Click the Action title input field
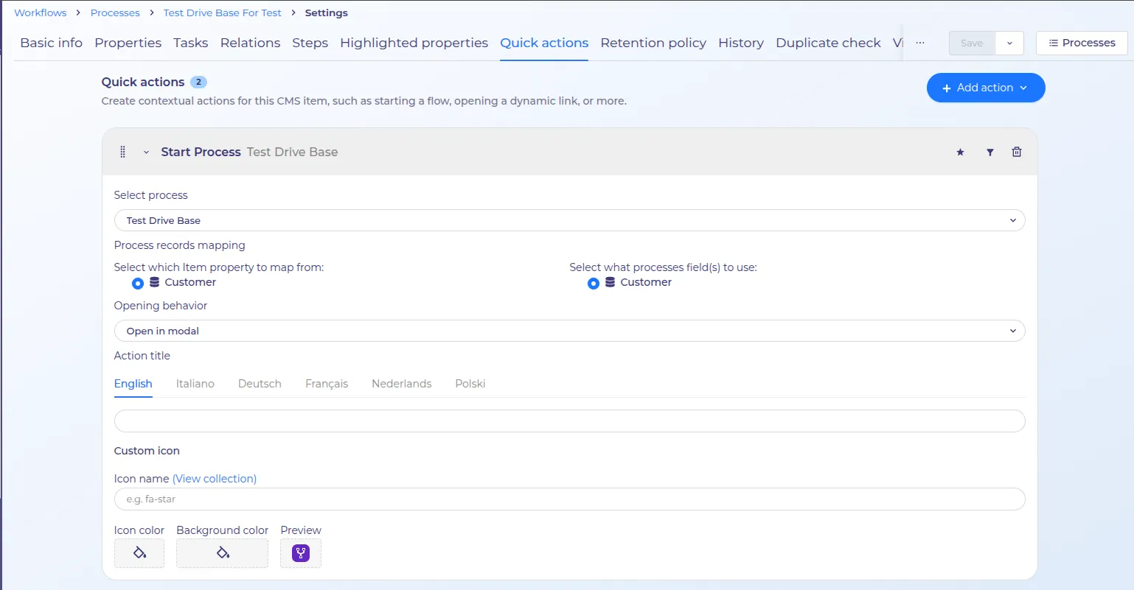Image resolution: width=1134 pixels, height=590 pixels. (x=569, y=421)
